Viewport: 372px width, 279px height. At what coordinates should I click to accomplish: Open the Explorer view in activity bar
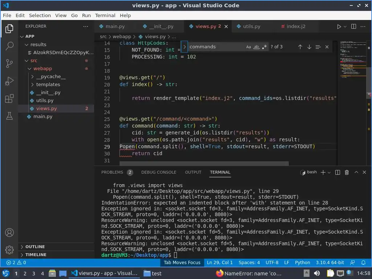point(9,29)
